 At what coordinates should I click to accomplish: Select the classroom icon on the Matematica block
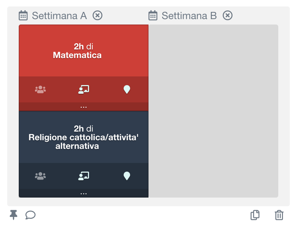pyautogui.click(x=83, y=89)
